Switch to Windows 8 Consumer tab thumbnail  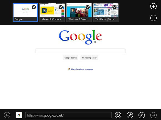tap(79, 12)
